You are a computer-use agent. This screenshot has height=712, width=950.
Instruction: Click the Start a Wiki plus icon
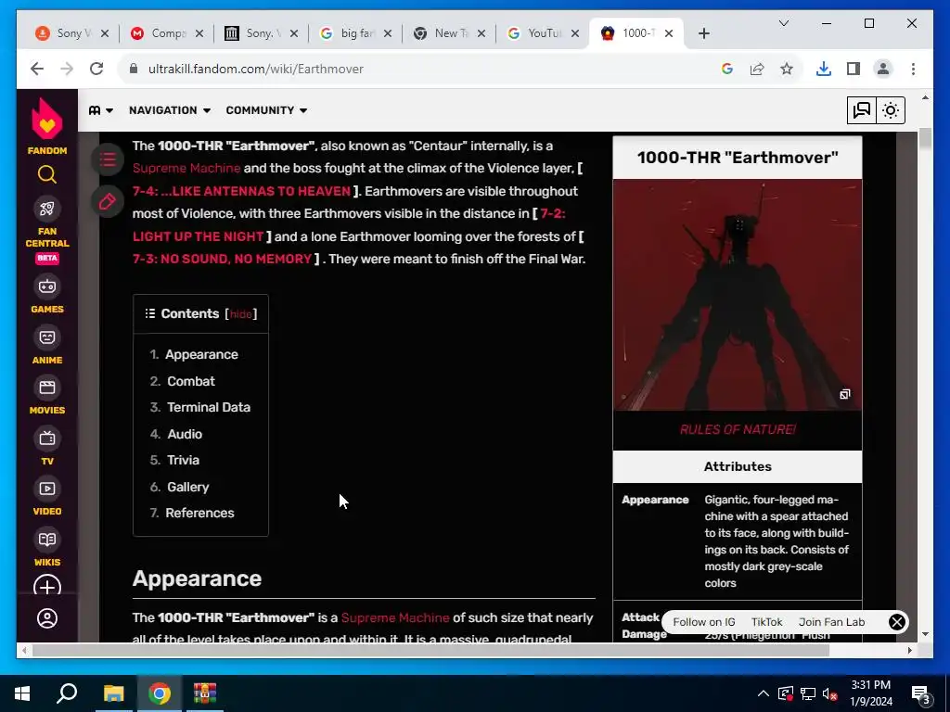point(47,587)
